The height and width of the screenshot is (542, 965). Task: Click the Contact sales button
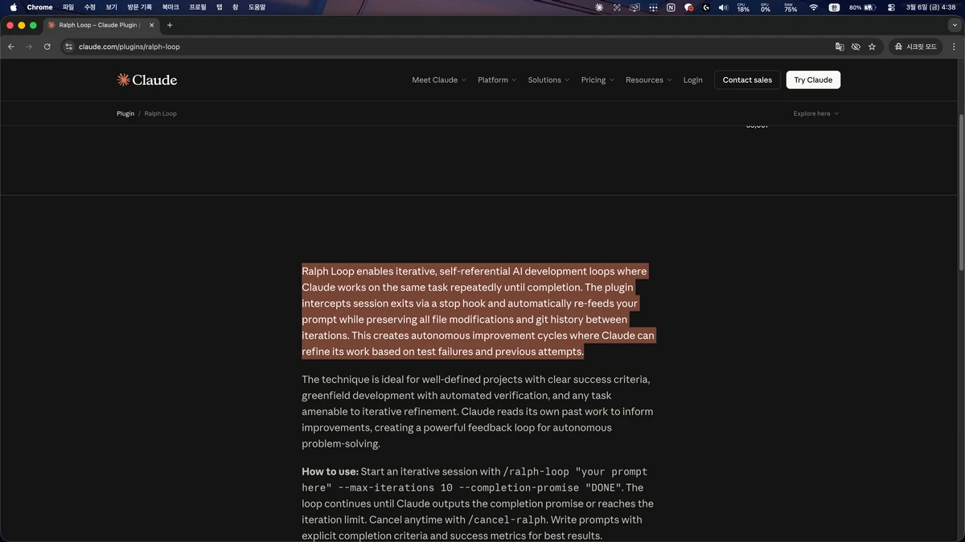747,79
